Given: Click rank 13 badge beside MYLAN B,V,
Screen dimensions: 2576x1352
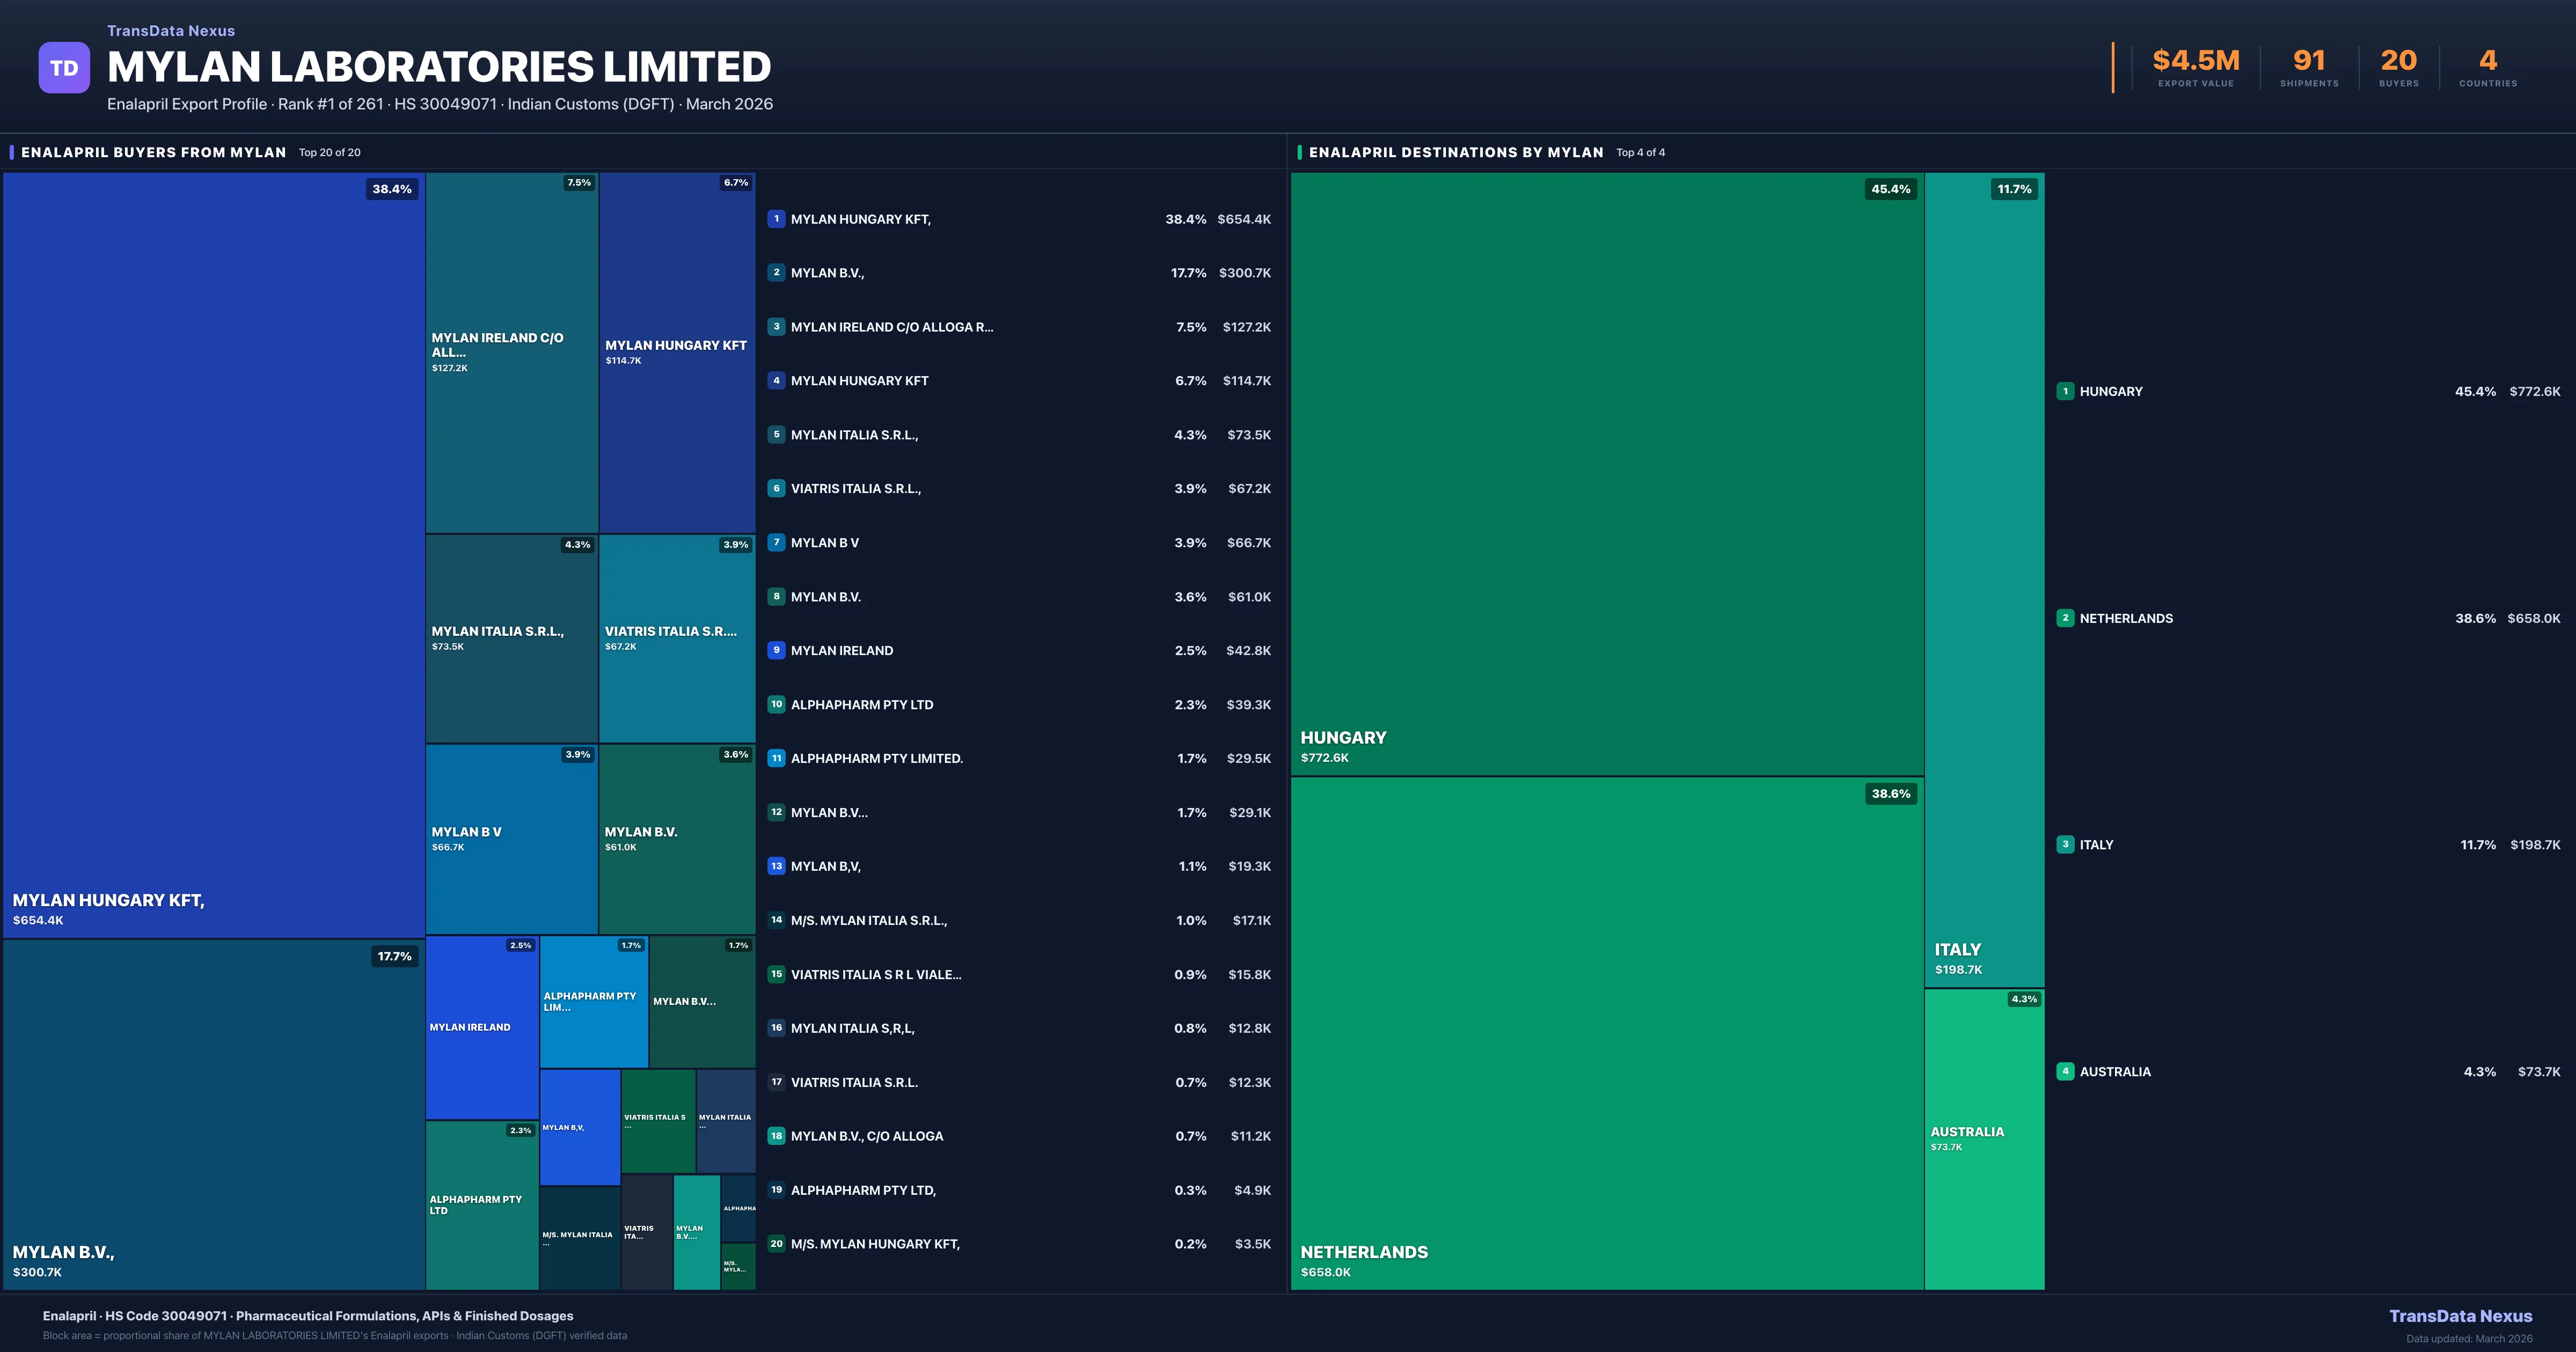Looking at the screenshot, I should pos(776,866).
